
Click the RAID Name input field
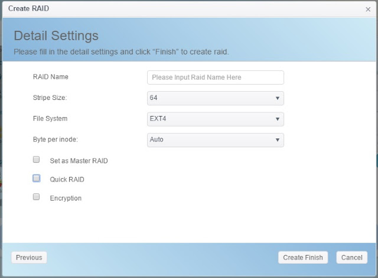[215, 77]
